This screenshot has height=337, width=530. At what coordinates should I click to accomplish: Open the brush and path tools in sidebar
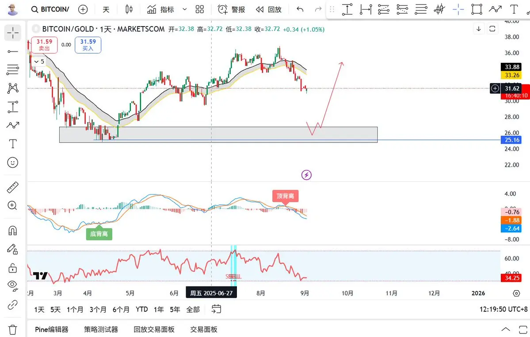pos(13,126)
